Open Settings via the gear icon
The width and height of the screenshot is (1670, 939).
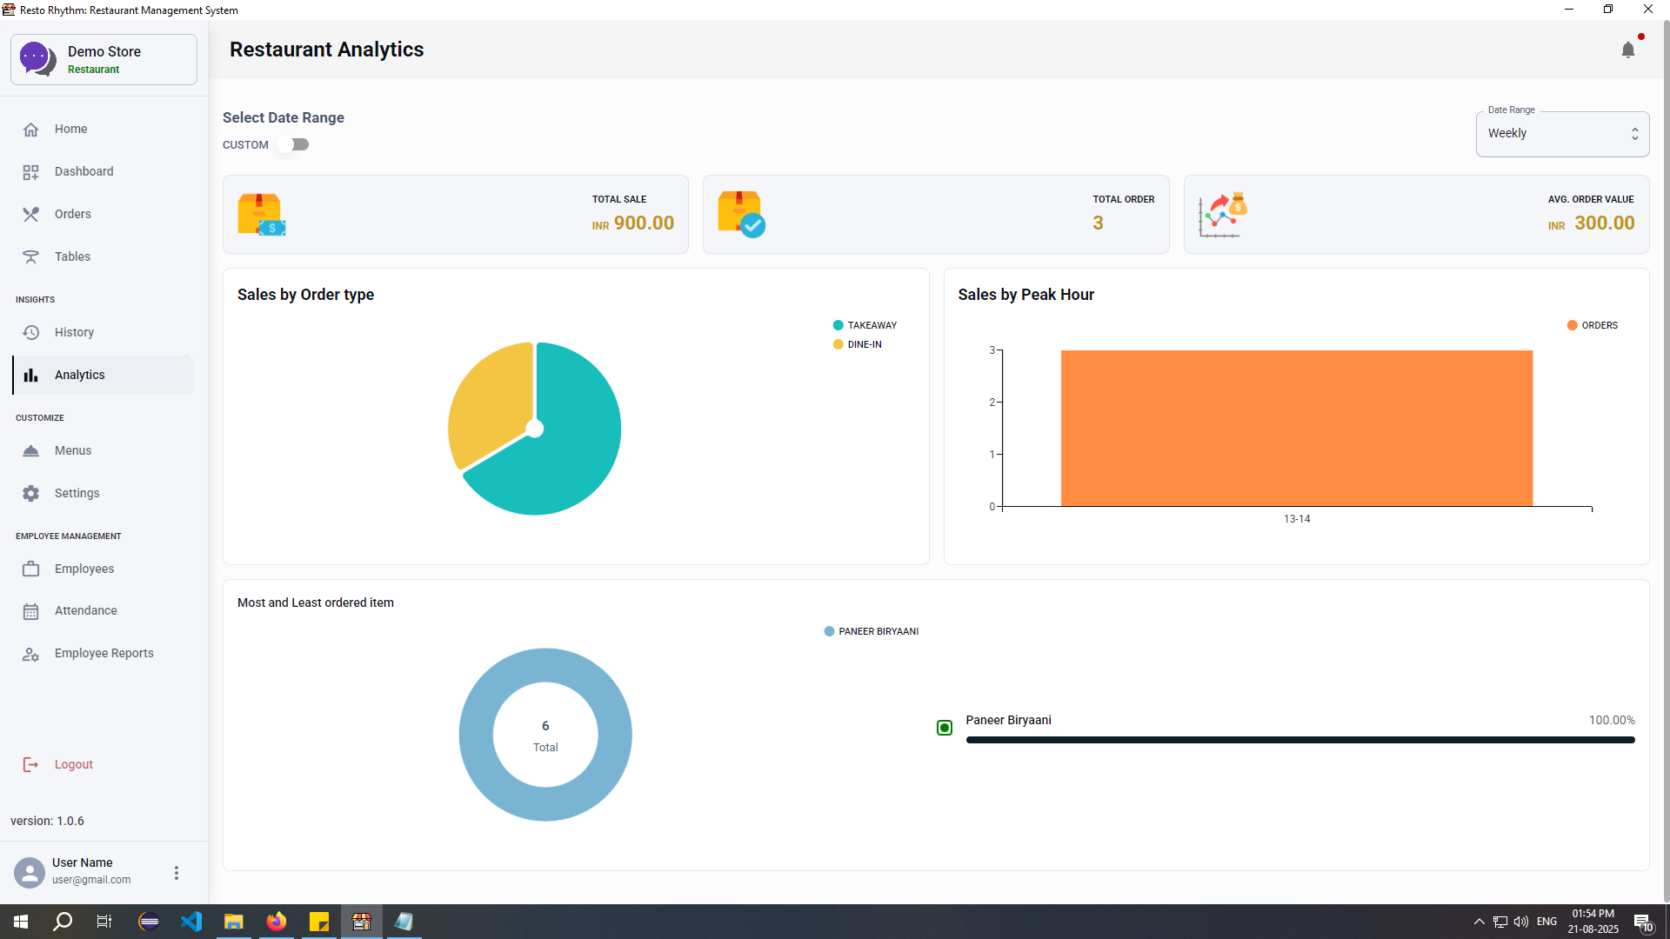(31, 494)
